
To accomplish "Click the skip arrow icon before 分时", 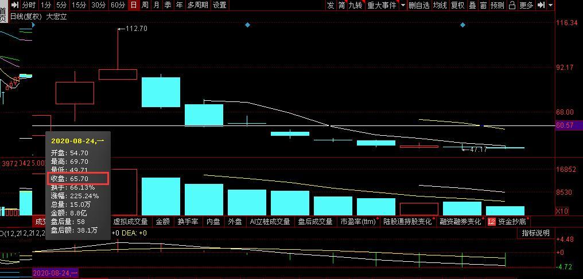I will coord(14,5).
